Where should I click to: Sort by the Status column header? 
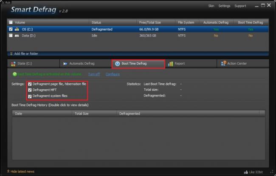coord(96,22)
